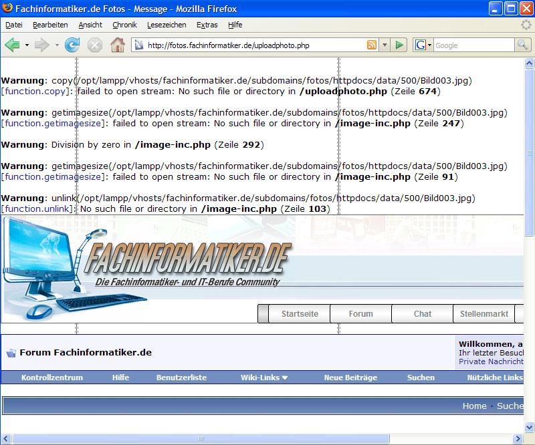The height and width of the screenshot is (445, 535).
Task: Click the green Go arrow button
Action: [x=399, y=45]
